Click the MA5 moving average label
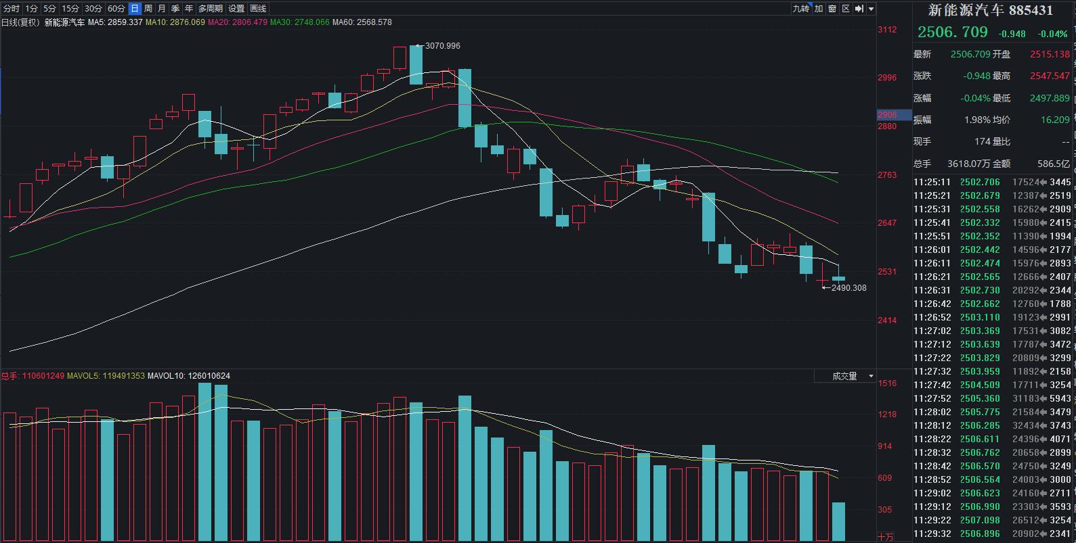The image size is (1076, 543). click(115, 22)
